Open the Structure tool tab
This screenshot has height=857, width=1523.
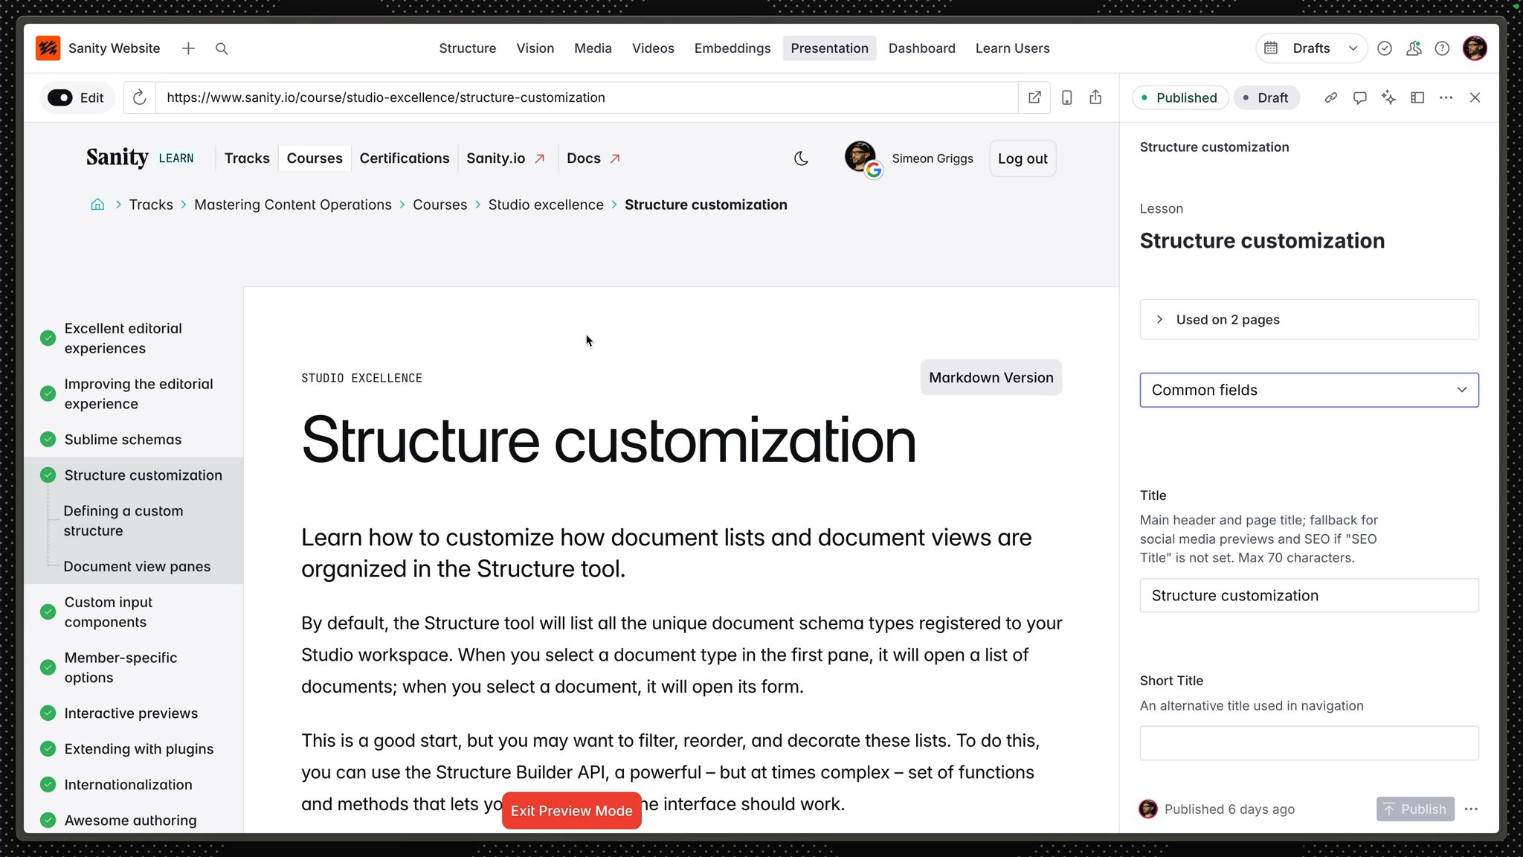pyautogui.click(x=467, y=48)
